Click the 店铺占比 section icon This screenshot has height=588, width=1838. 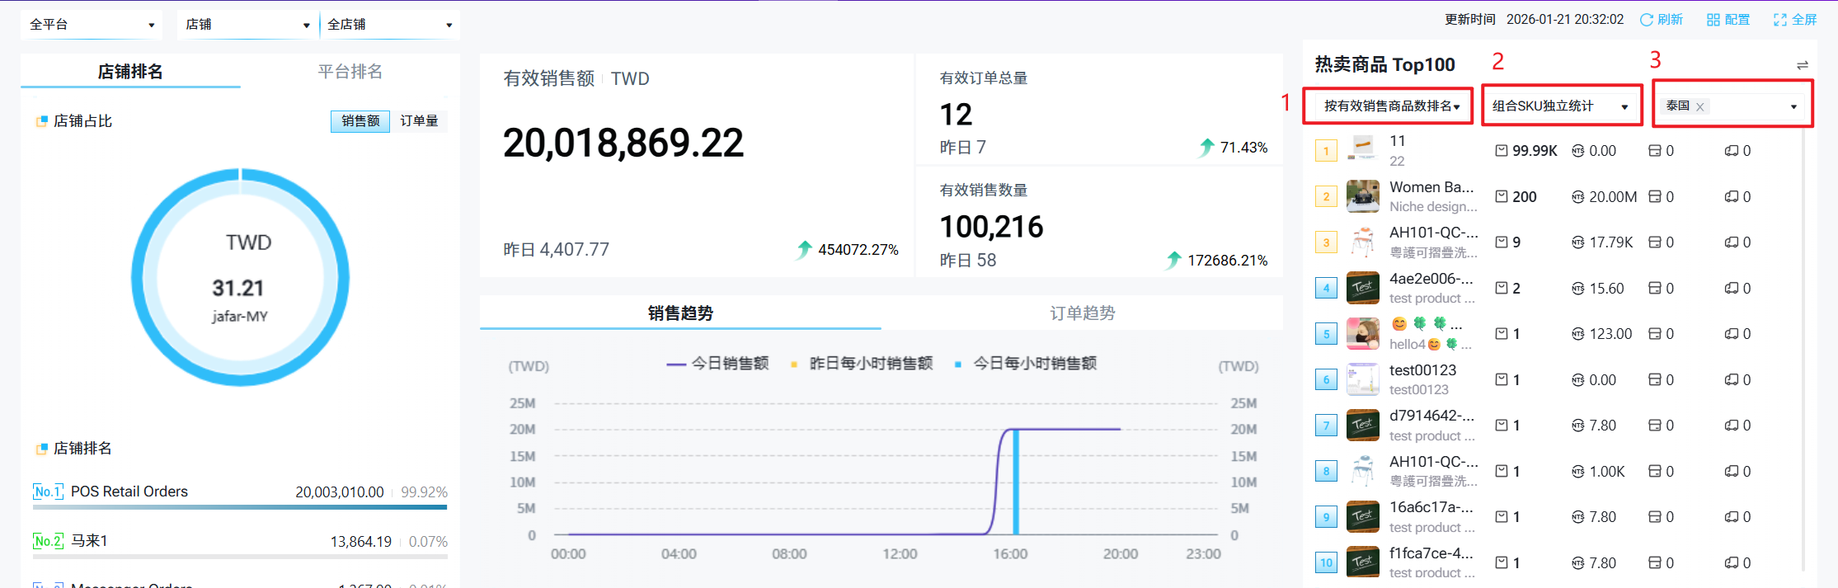tap(41, 121)
